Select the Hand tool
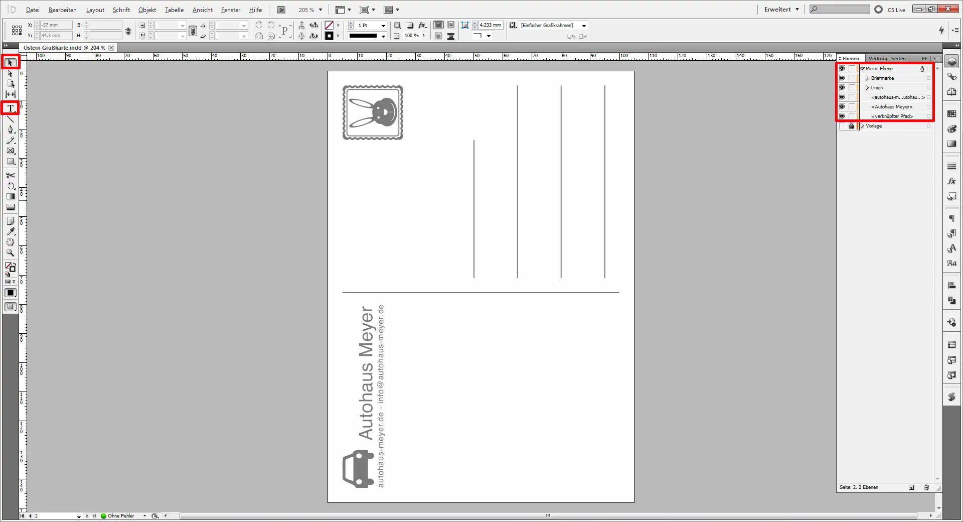The width and height of the screenshot is (963, 522). tap(10, 242)
